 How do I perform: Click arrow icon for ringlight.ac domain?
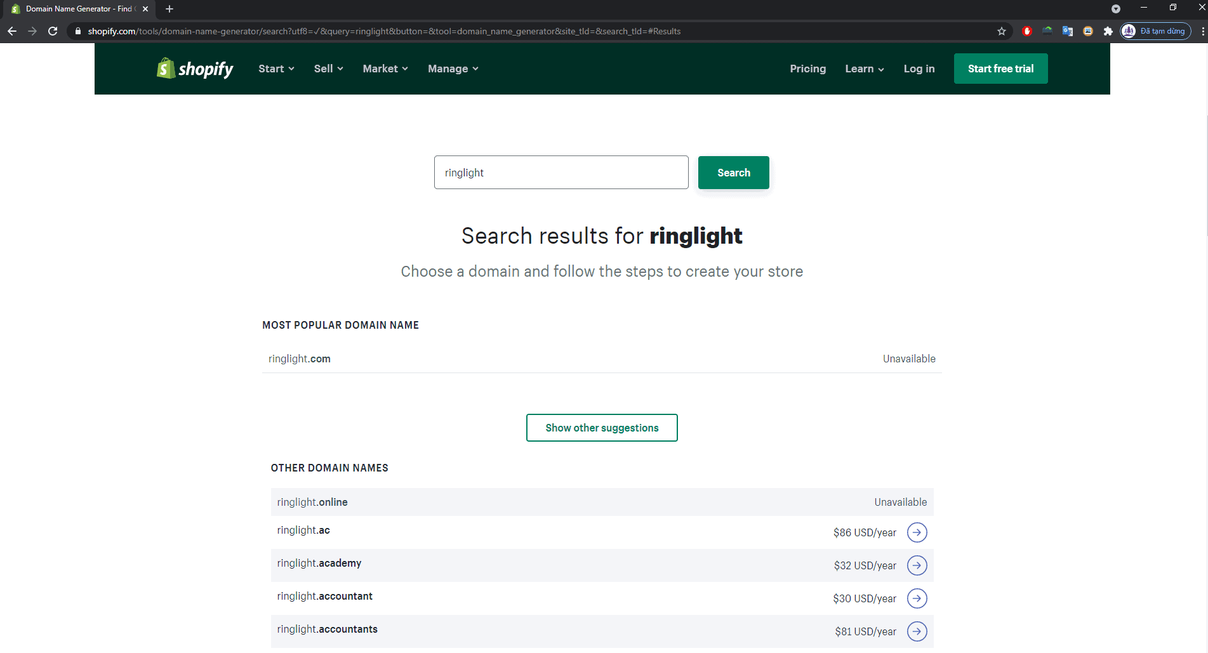(x=917, y=532)
